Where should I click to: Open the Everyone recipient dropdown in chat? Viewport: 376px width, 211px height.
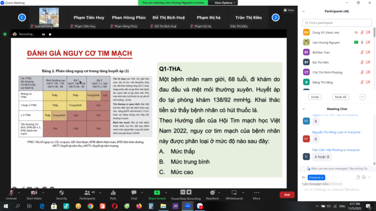pyautogui.click(x=316, y=177)
